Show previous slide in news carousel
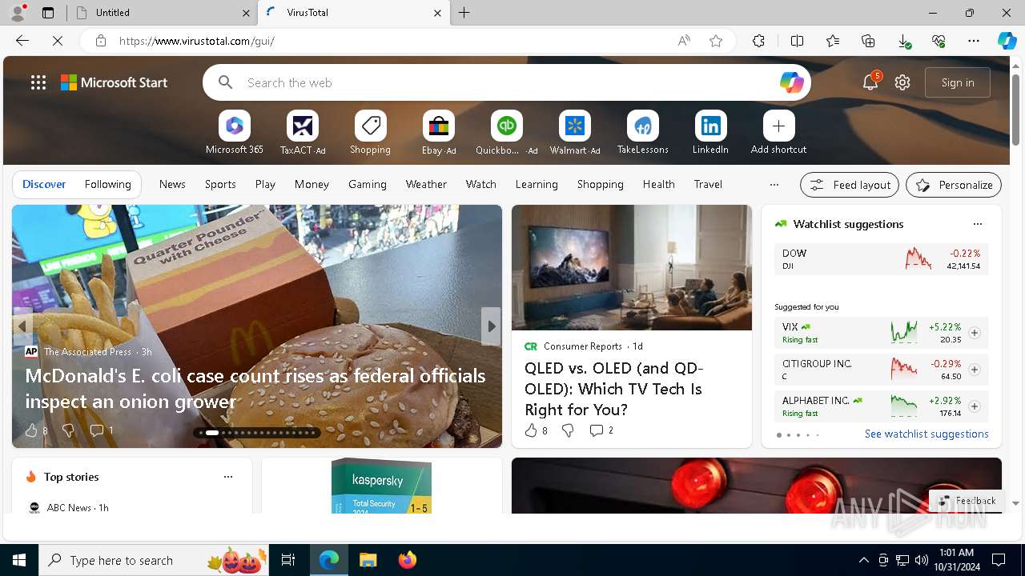 pyautogui.click(x=22, y=326)
